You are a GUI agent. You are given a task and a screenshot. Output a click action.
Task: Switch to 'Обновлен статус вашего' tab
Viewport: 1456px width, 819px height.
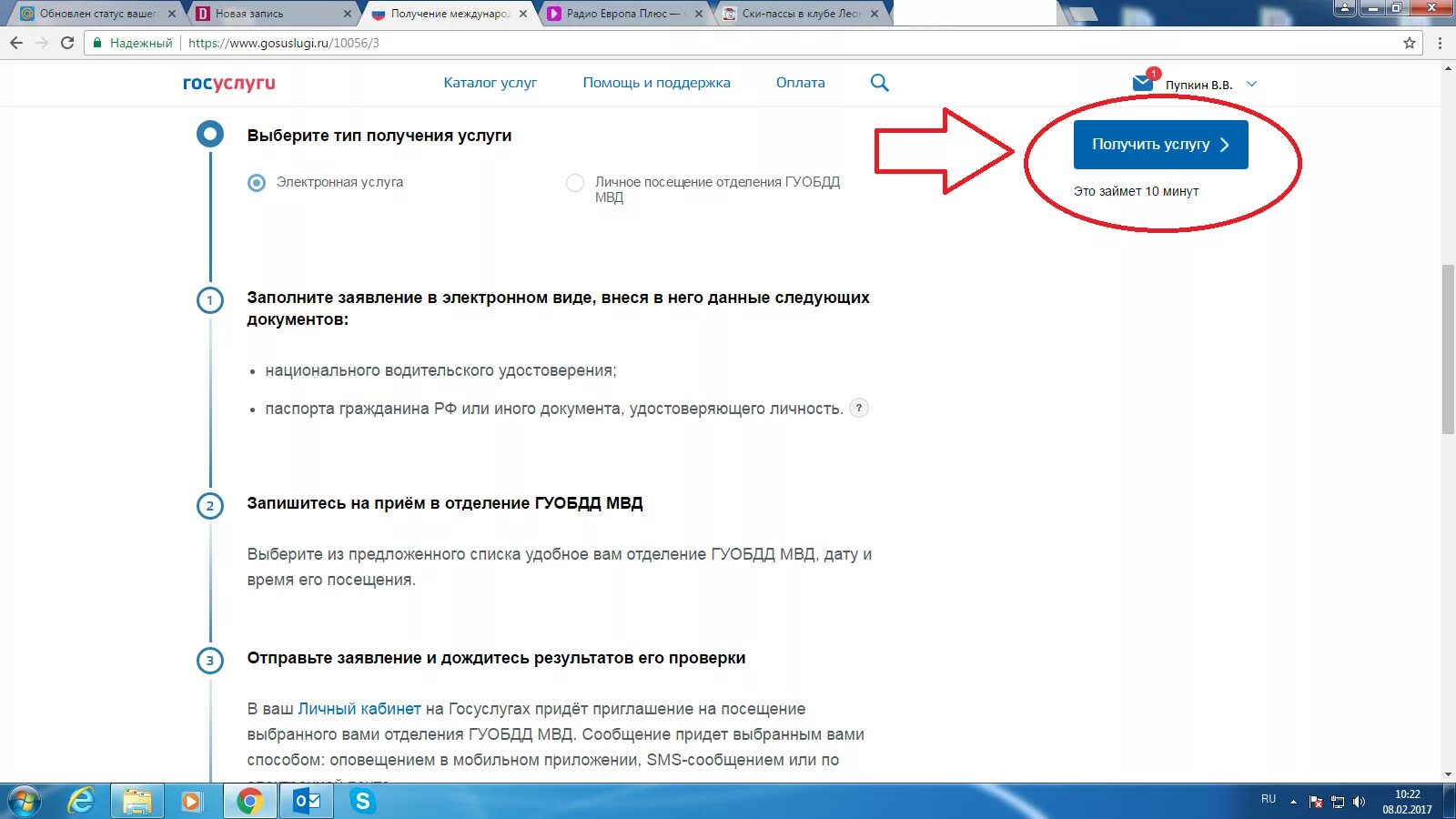(97, 14)
